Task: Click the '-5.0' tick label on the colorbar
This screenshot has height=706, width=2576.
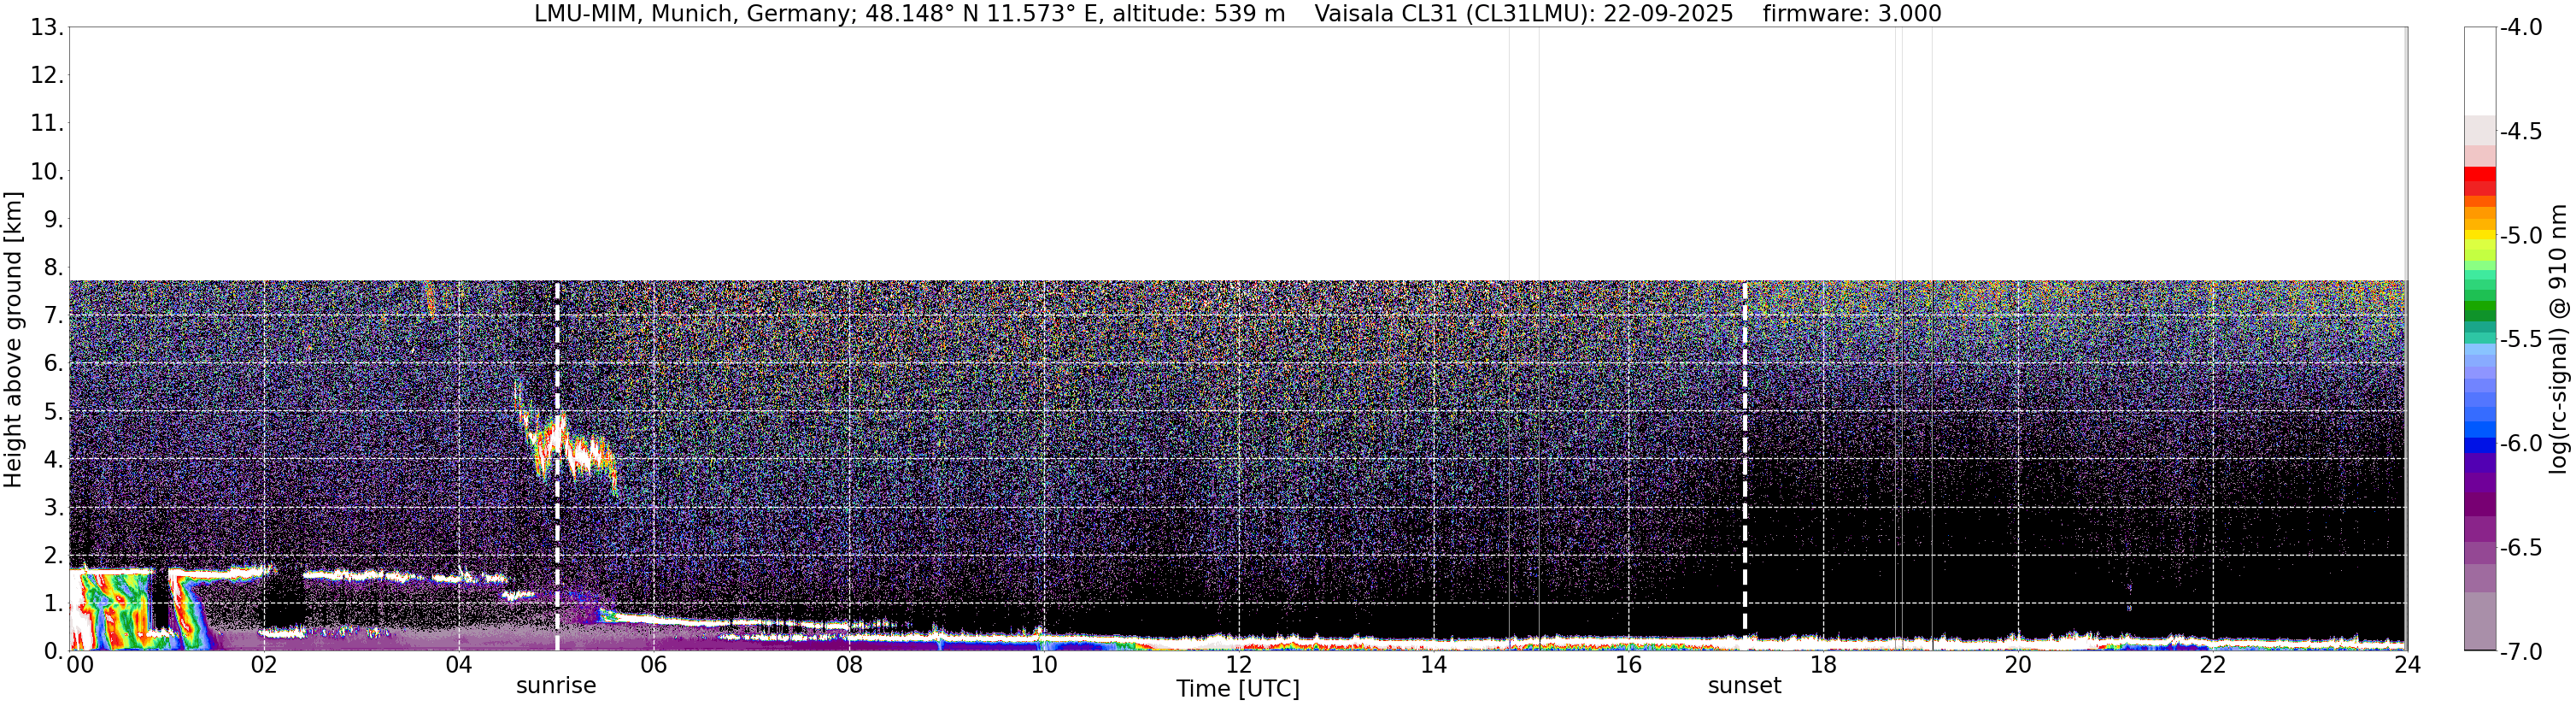Action: [2521, 235]
